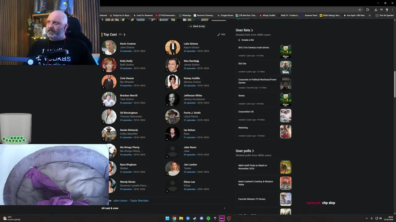This screenshot has height=222, width=396.
Task: Click Back to top button
Action: point(197,26)
